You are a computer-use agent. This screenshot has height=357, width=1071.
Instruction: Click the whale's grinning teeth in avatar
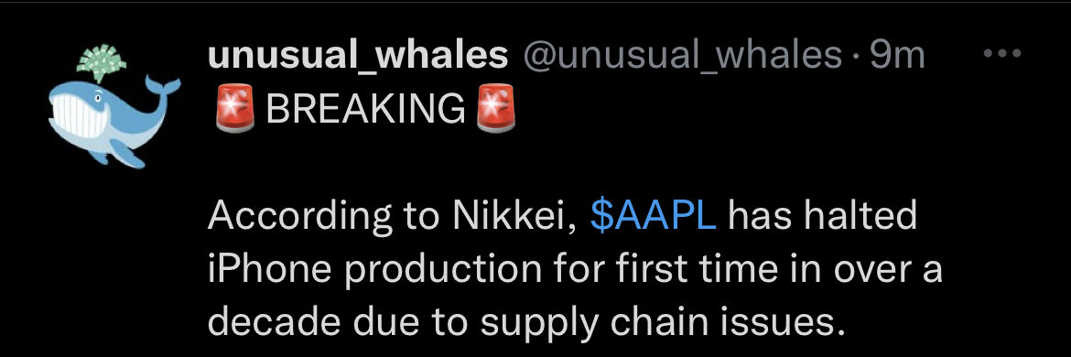coord(80,114)
